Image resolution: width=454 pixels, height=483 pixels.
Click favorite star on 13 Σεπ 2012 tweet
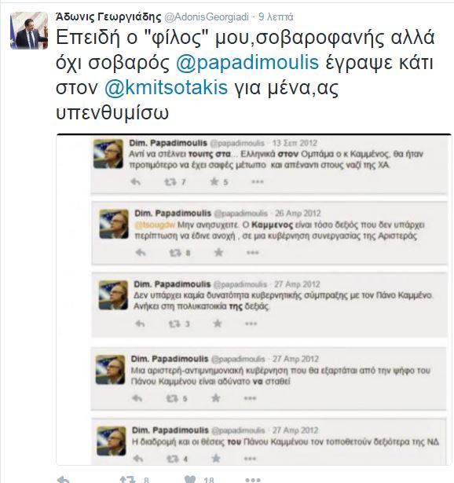pos(214,181)
